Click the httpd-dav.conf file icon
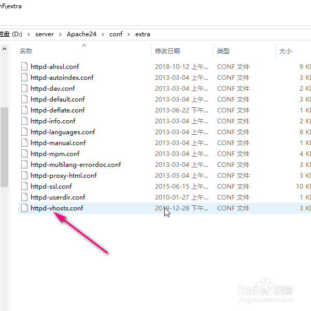The height and width of the screenshot is (311, 311). coord(24,89)
